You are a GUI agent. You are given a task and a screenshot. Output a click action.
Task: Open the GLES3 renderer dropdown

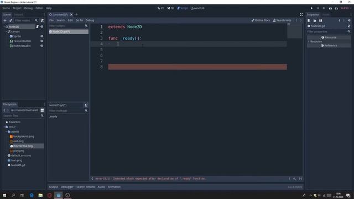346,8
